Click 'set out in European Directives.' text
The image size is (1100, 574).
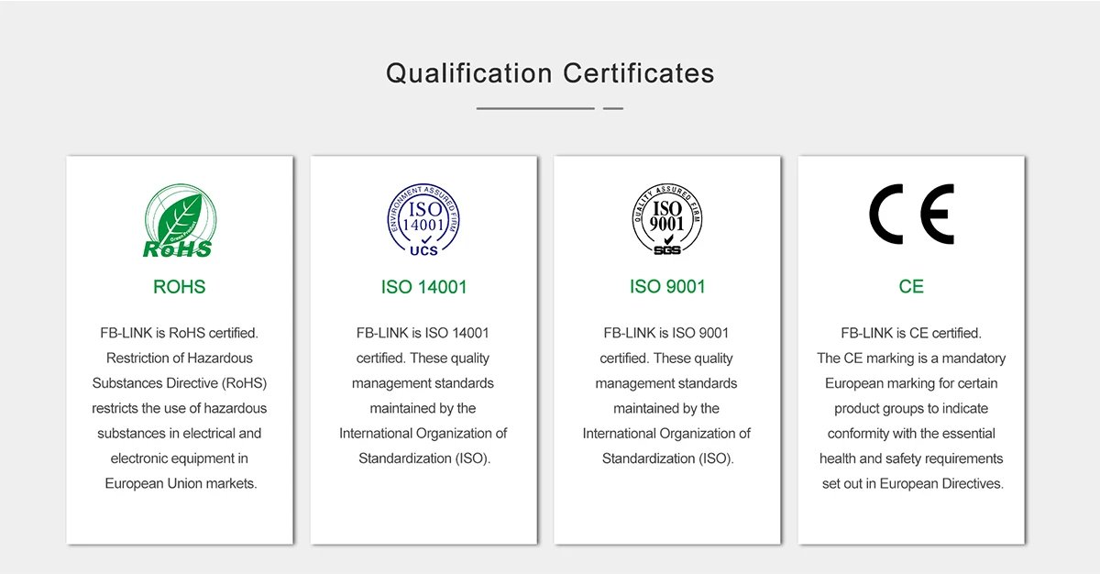coord(913,483)
